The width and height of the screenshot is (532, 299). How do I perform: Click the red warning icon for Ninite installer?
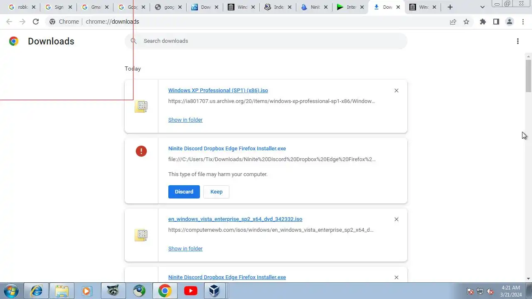(141, 151)
